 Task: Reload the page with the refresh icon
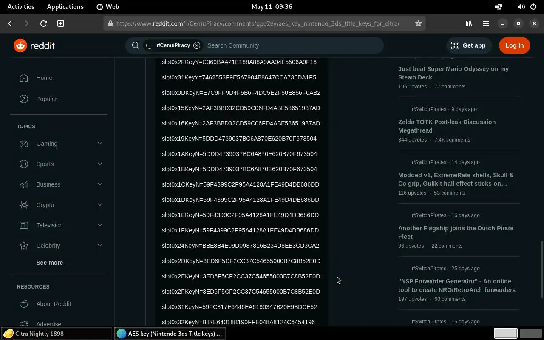click(x=43, y=23)
